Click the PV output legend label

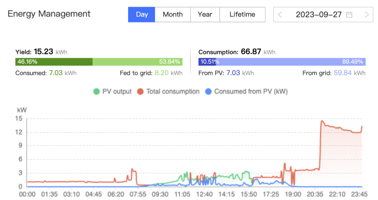tap(117, 92)
